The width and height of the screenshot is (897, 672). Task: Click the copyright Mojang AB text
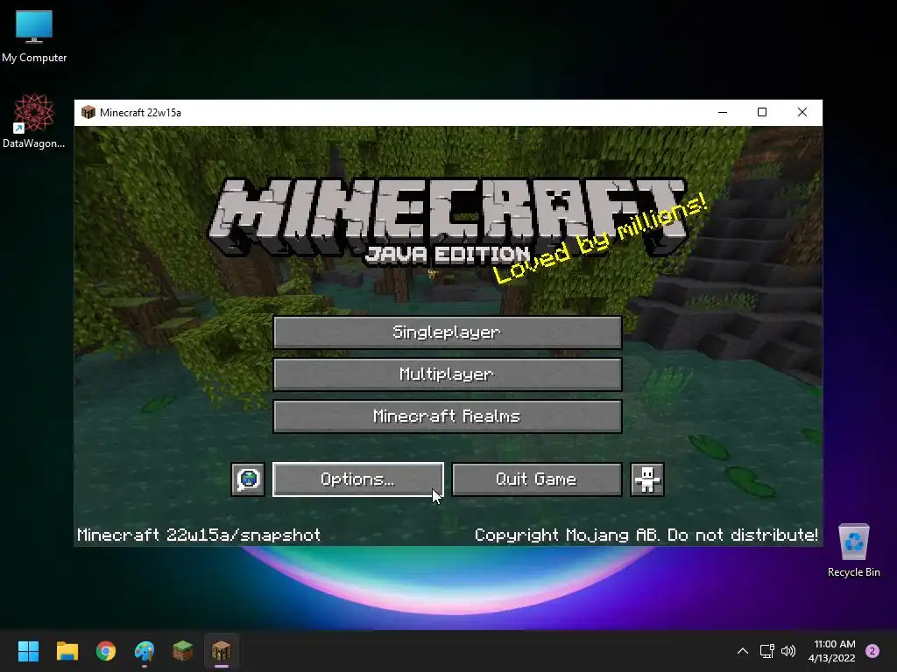point(646,535)
